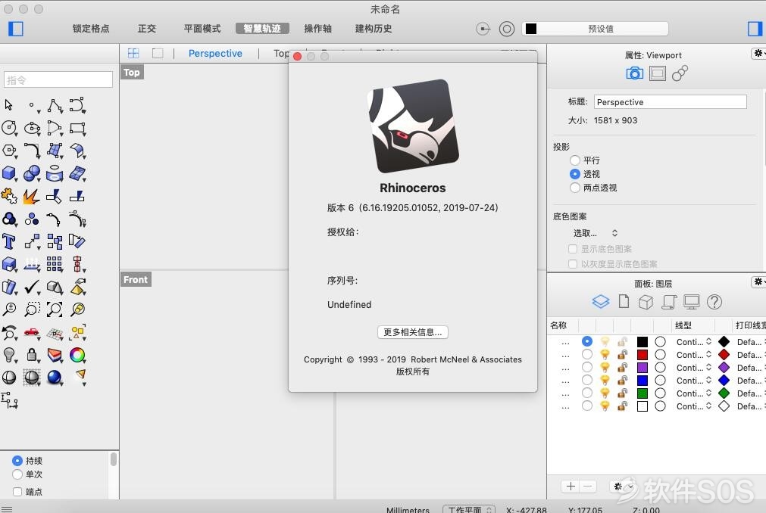Click the red layer color swatch
The width and height of the screenshot is (766, 513).
643,355
